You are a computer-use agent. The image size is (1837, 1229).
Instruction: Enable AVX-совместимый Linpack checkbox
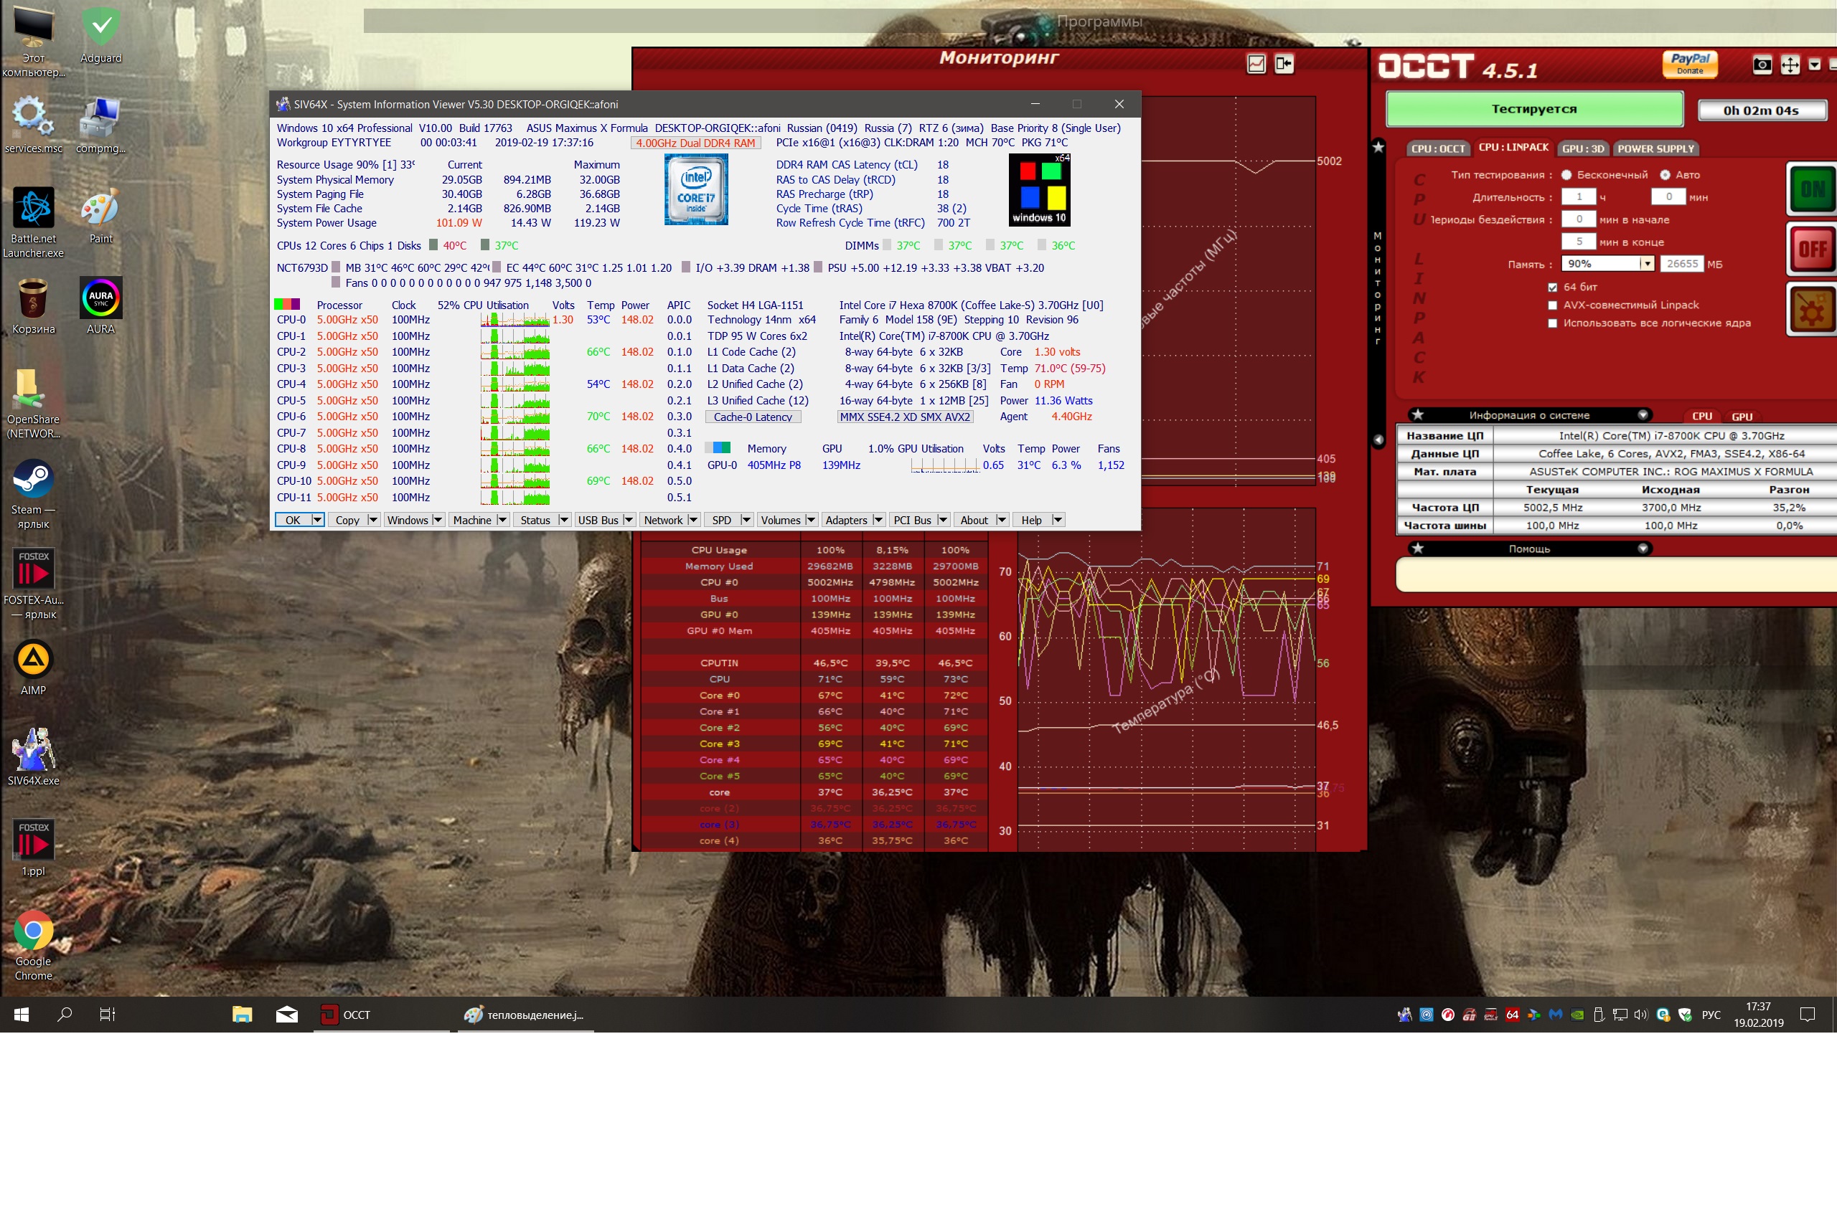click(x=1552, y=305)
